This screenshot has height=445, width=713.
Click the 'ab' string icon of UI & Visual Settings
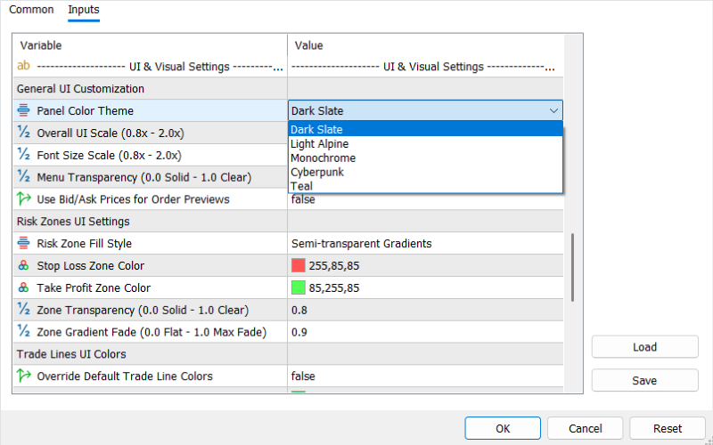24,66
